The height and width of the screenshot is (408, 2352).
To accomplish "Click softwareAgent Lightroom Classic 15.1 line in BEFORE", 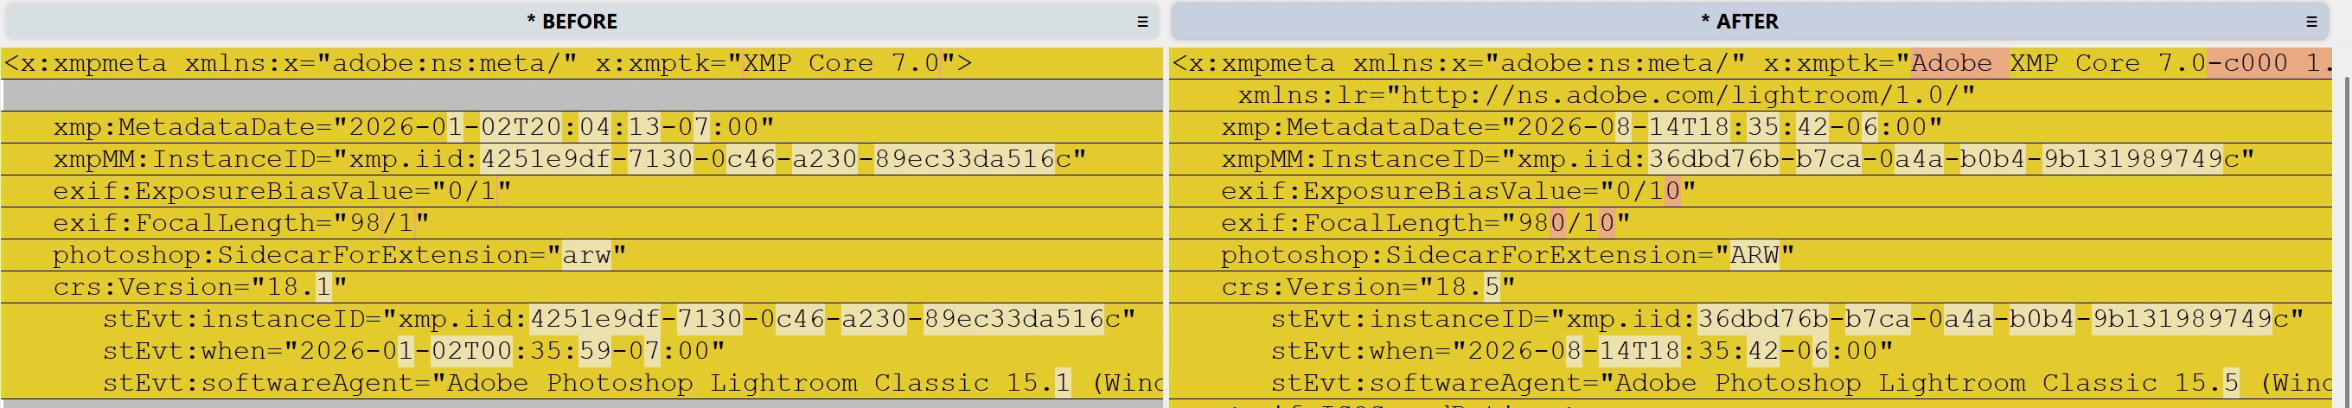I will 582,382.
